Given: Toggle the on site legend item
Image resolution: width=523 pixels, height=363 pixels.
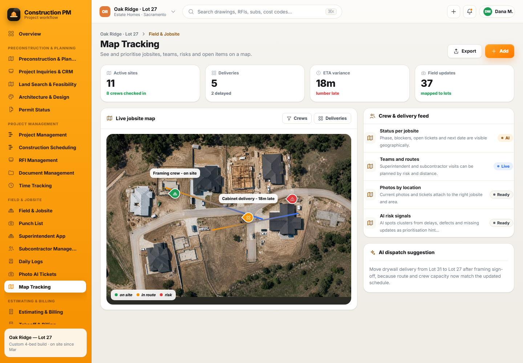Looking at the screenshot, I should [x=123, y=295].
